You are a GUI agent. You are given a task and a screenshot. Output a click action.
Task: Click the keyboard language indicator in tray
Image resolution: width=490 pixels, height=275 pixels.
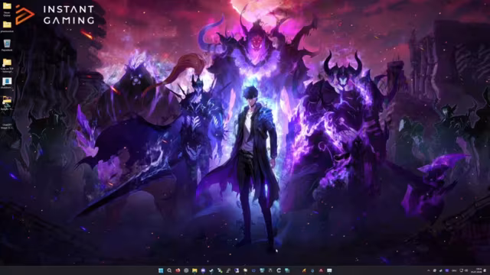pyautogui.click(x=454, y=270)
